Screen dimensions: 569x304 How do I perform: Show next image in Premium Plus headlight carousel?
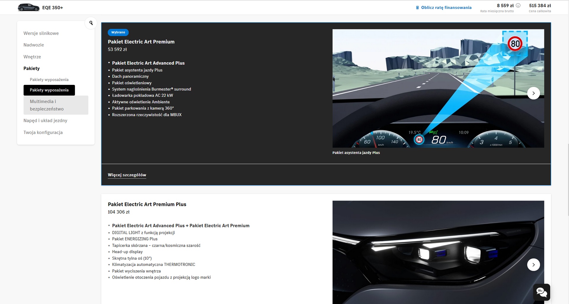(x=533, y=265)
